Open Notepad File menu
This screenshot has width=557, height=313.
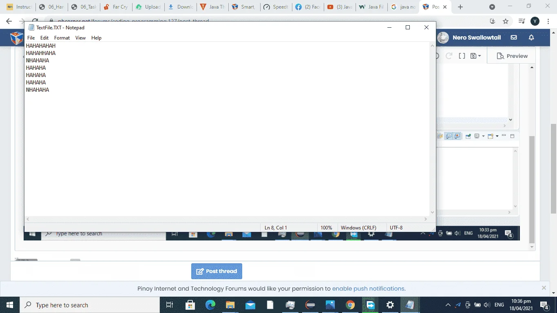click(31, 38)
